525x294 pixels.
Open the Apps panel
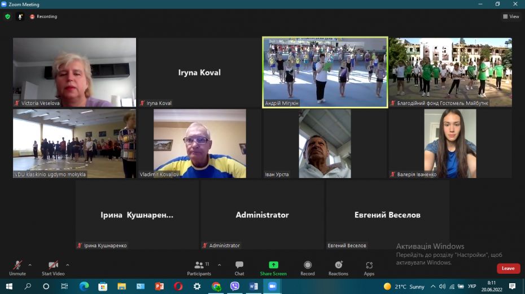click(x=369, y=268)
